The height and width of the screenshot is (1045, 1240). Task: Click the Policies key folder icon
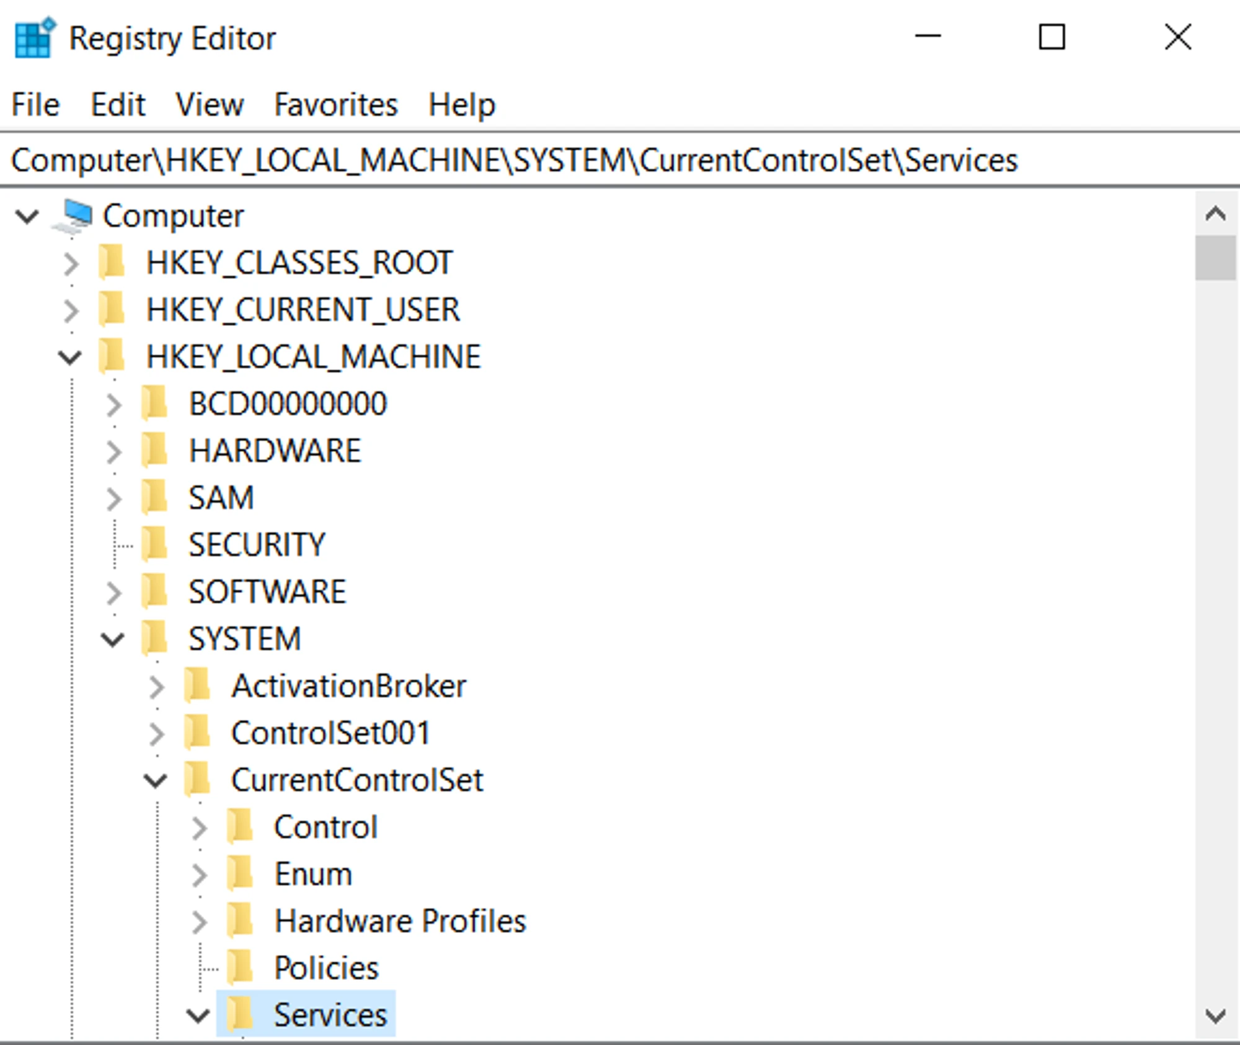[241, 968]
